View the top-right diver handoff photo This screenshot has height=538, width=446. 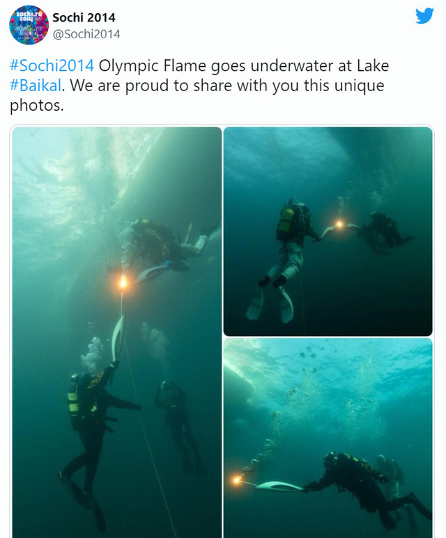(328, 232)
